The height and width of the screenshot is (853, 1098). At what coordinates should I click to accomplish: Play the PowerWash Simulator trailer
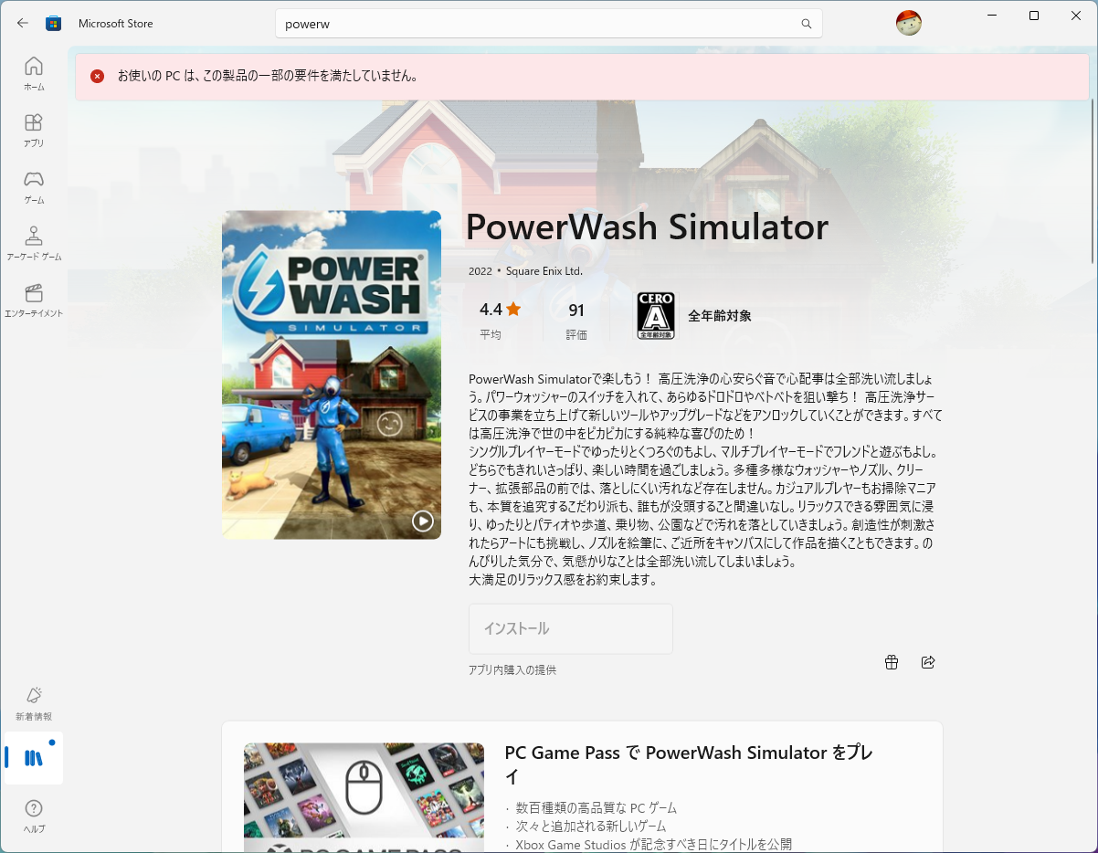point(422,521)
